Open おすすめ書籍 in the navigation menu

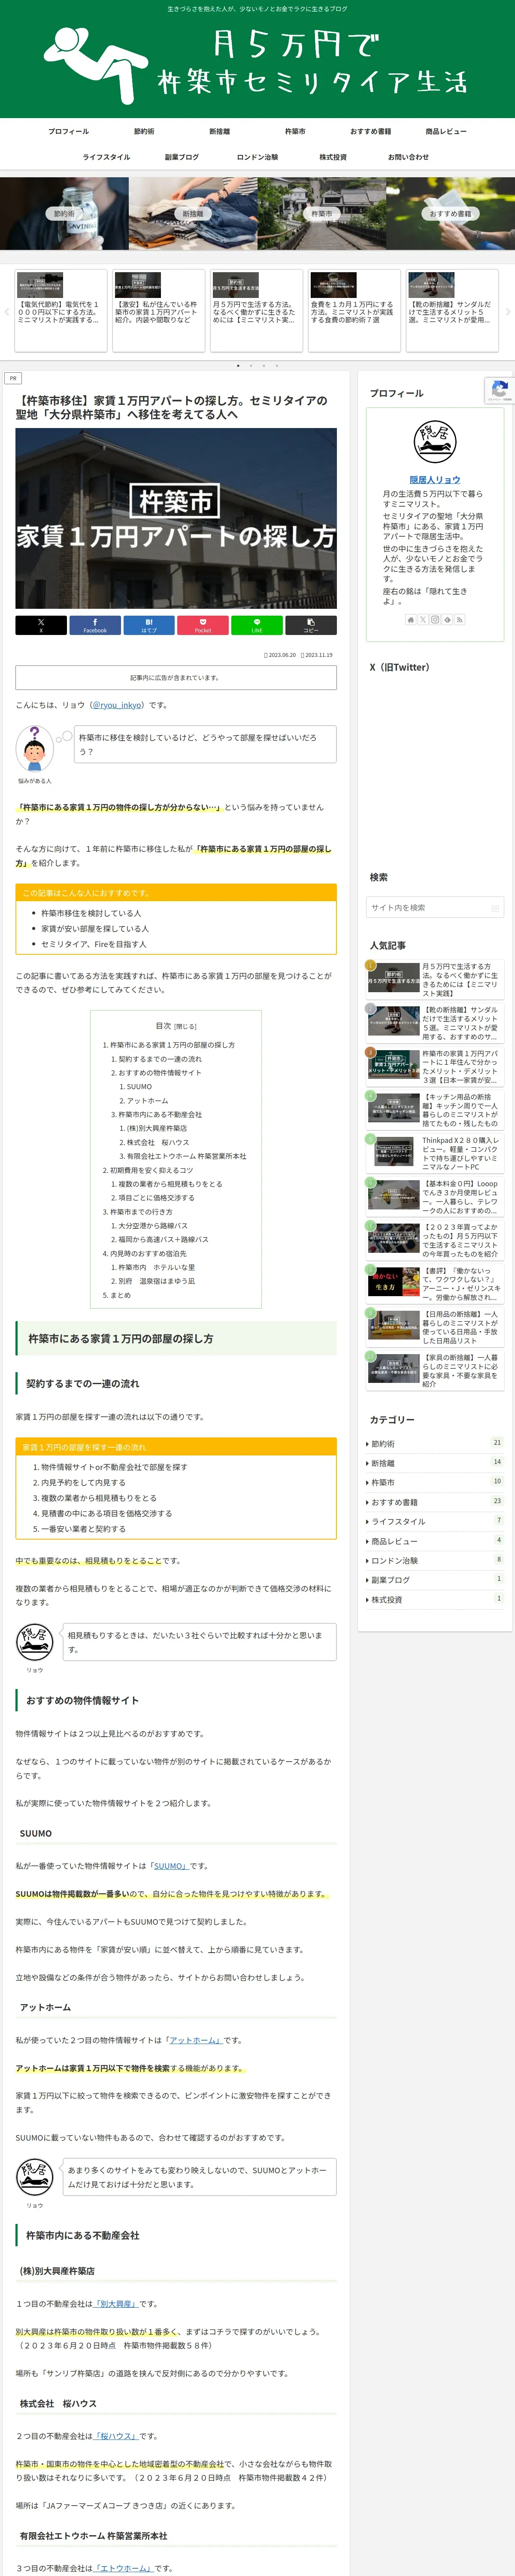pyautogui.click(x=370, y=131)
